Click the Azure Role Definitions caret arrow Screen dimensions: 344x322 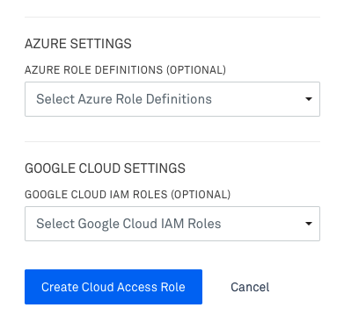click(309, 99)
